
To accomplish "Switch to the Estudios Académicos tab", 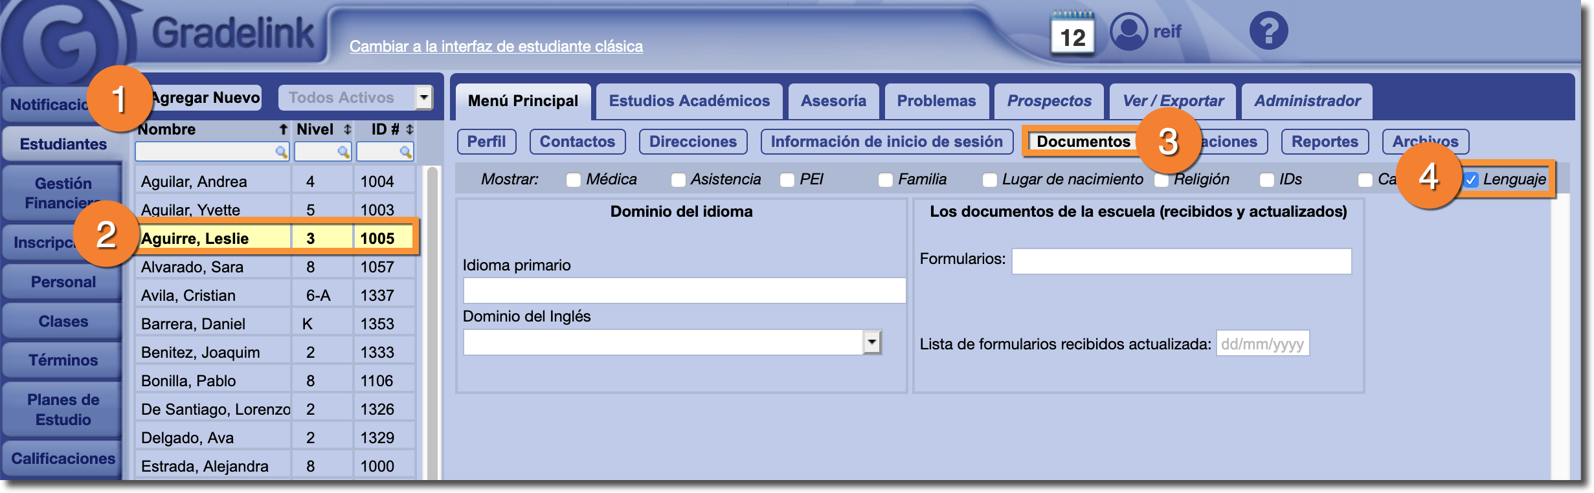I will tap(689, 101).
